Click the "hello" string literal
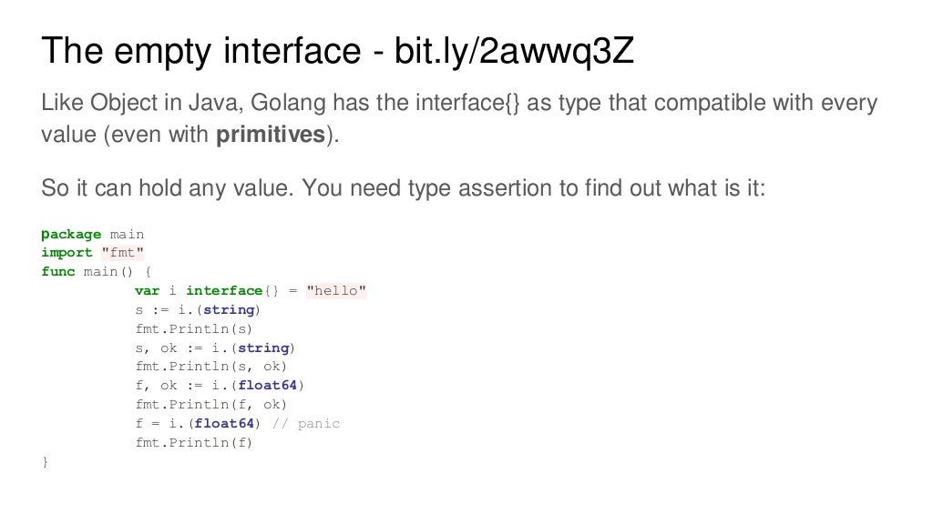 click(x=336, y=290)
